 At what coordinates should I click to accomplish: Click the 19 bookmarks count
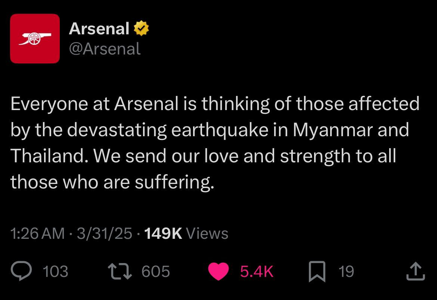point(346,271)
